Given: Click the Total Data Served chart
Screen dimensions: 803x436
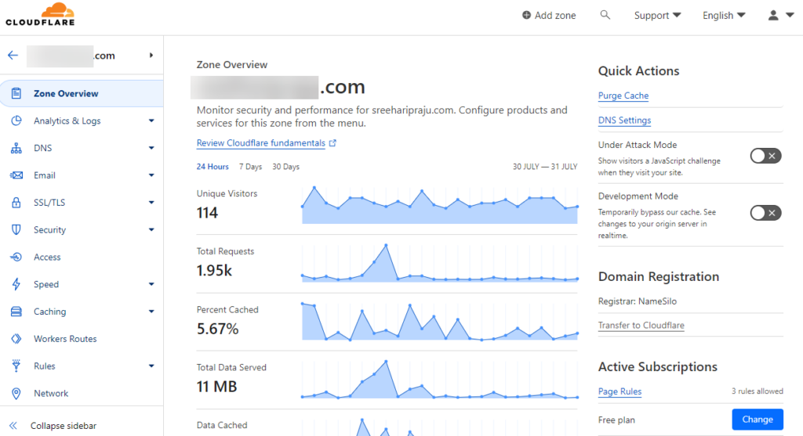Looking at the screenshot, I should [440, 380].
